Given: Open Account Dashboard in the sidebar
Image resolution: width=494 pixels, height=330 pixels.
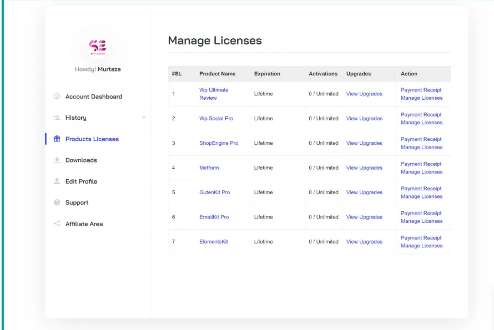Looking at the screenshot, I should [x=94, y=97].
